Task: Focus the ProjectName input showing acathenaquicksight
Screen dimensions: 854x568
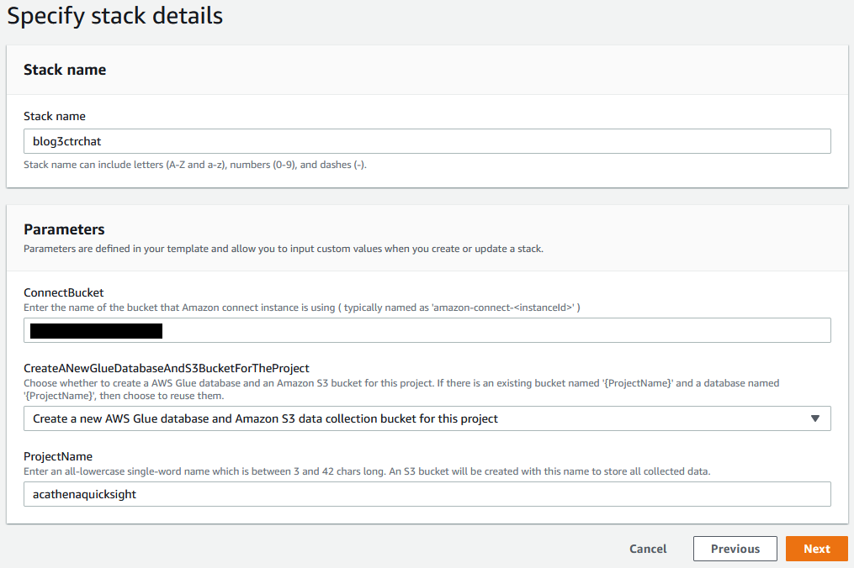Action: pos(427,492)
